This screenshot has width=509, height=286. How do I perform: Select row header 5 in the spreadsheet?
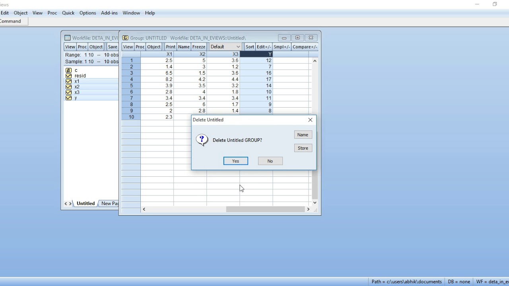click(131, 85)
